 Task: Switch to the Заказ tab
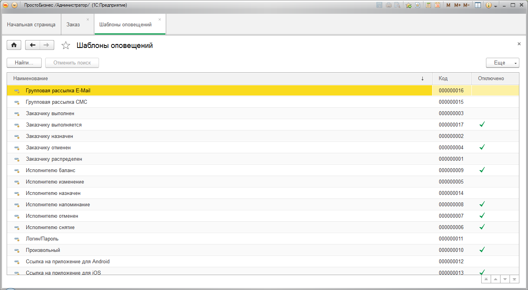click(x=73, y=25)
